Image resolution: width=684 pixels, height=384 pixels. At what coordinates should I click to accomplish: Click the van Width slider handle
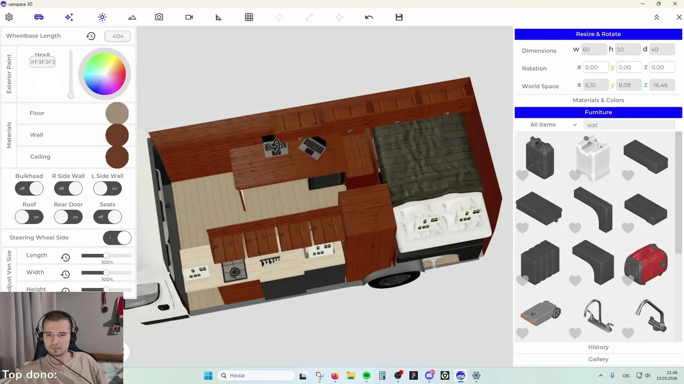click(106, 273)
